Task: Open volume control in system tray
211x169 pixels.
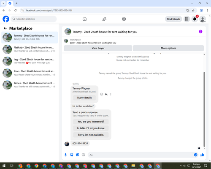Action: [184, 166]
